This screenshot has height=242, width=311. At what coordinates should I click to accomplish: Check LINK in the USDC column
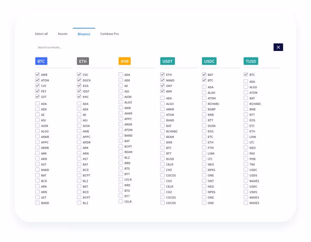pos(204,153)
